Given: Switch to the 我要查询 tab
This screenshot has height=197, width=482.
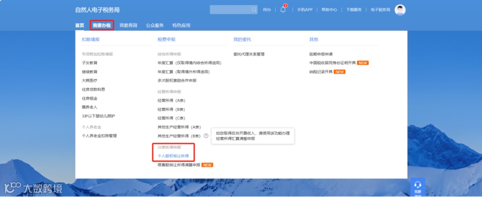Looking at the screenshot, I should coord(128,25).
